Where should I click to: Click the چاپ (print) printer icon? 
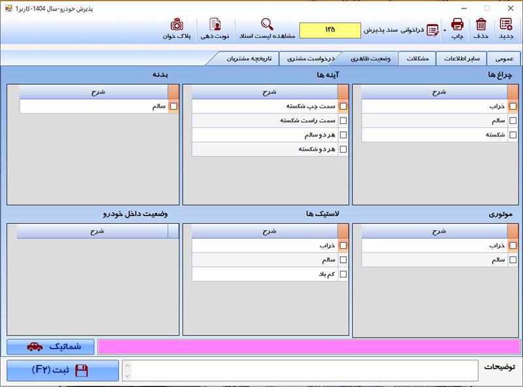(x=457, y=25)
